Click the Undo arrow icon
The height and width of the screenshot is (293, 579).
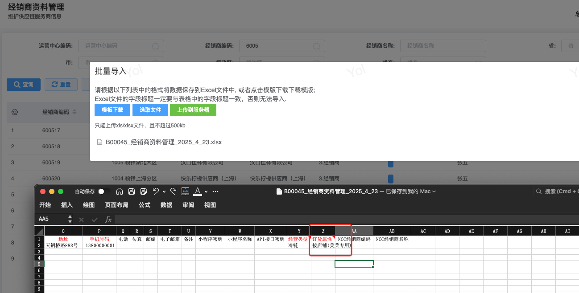(155, 191)
